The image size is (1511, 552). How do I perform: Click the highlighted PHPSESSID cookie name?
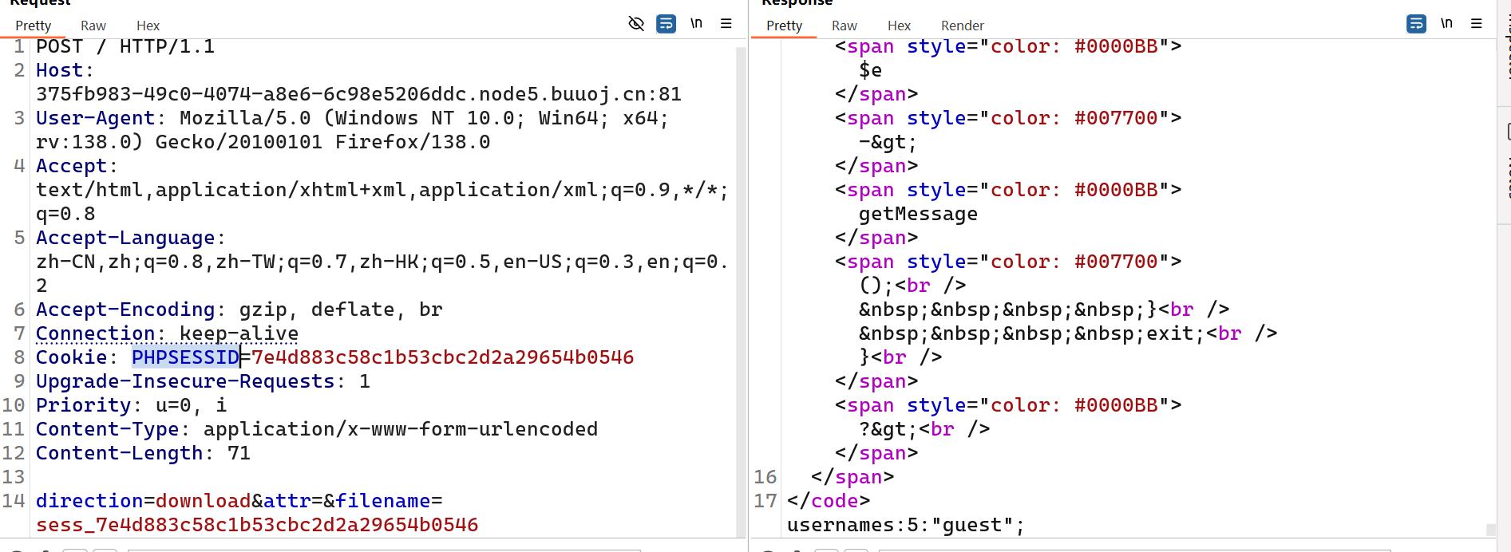click(x=185, y=357)
